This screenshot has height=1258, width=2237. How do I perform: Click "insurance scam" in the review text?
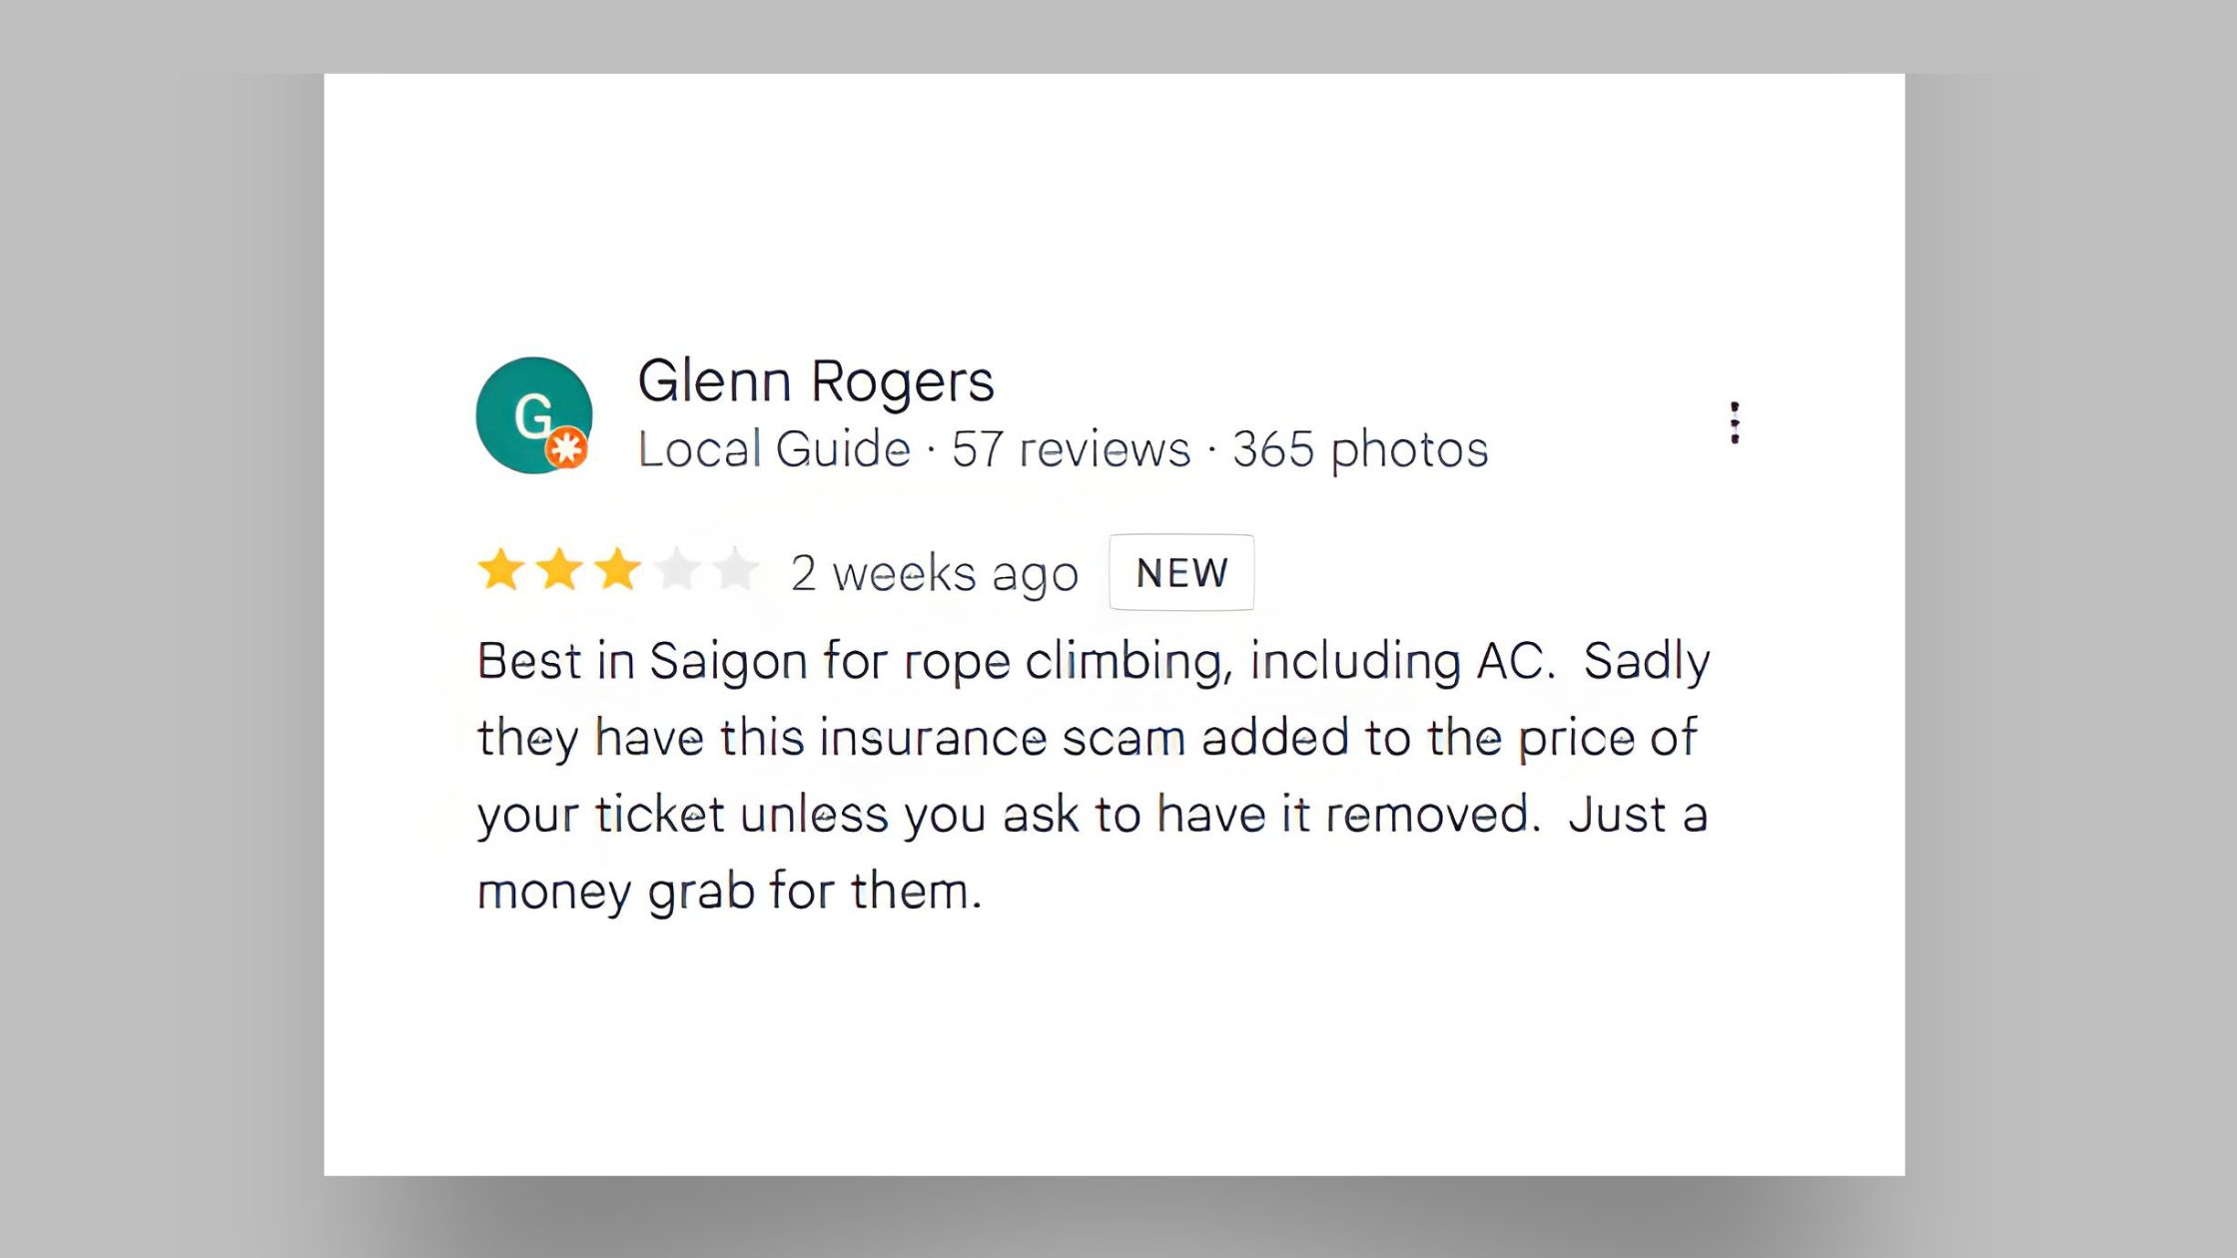pyautogui.click(x=1002, y=739)
